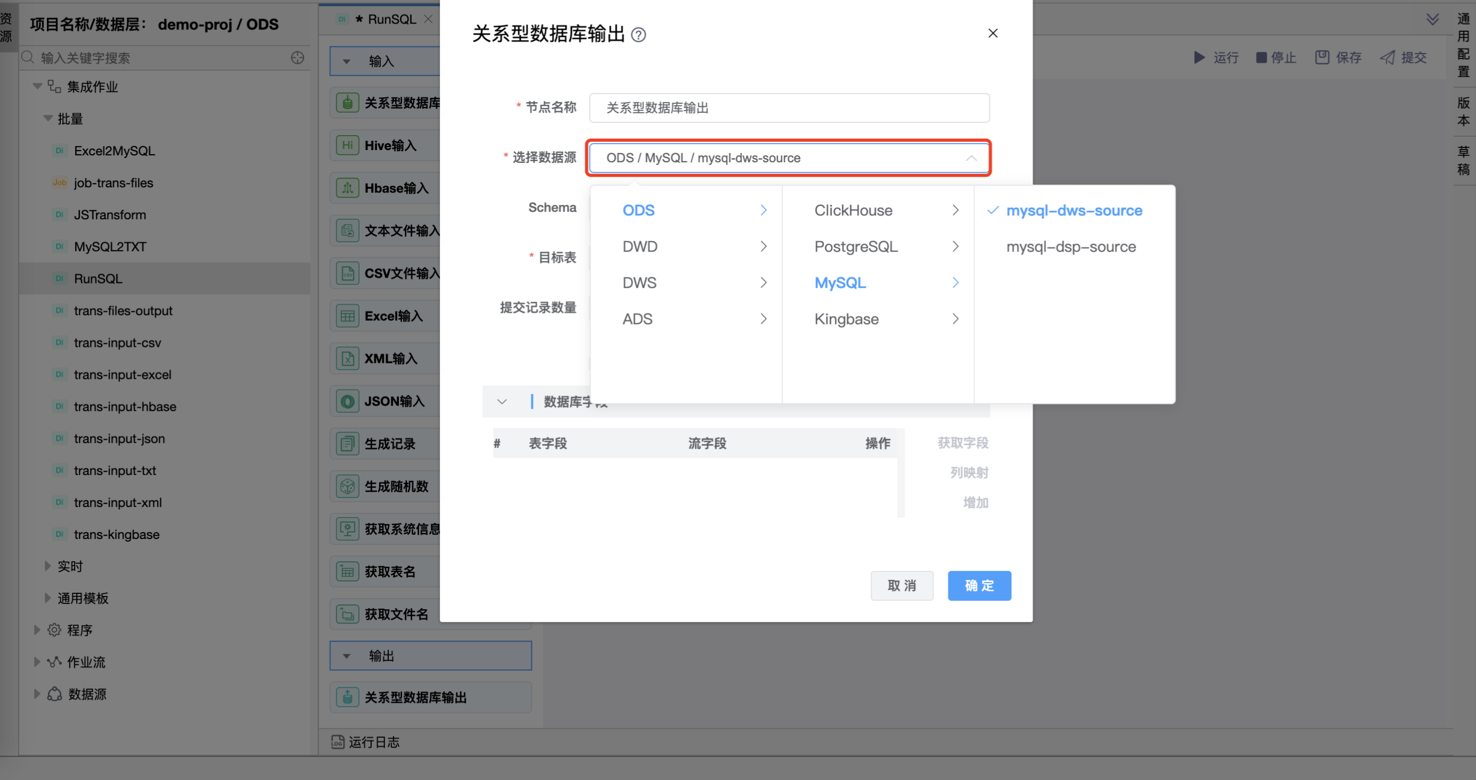Click the 运行日志 log icon
This screenshot has height=780, width=1476.
pyautogui.click(x=338, y=742)
